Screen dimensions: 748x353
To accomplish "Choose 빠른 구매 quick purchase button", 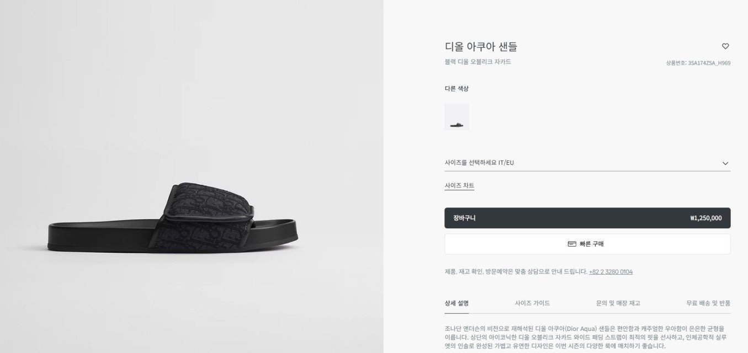I will click(587, 244).
